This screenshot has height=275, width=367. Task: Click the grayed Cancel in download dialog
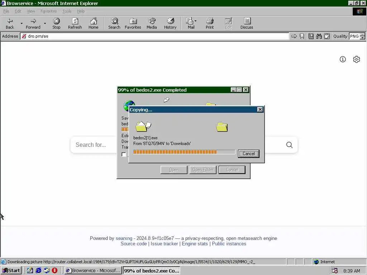(x=232, y=170)
